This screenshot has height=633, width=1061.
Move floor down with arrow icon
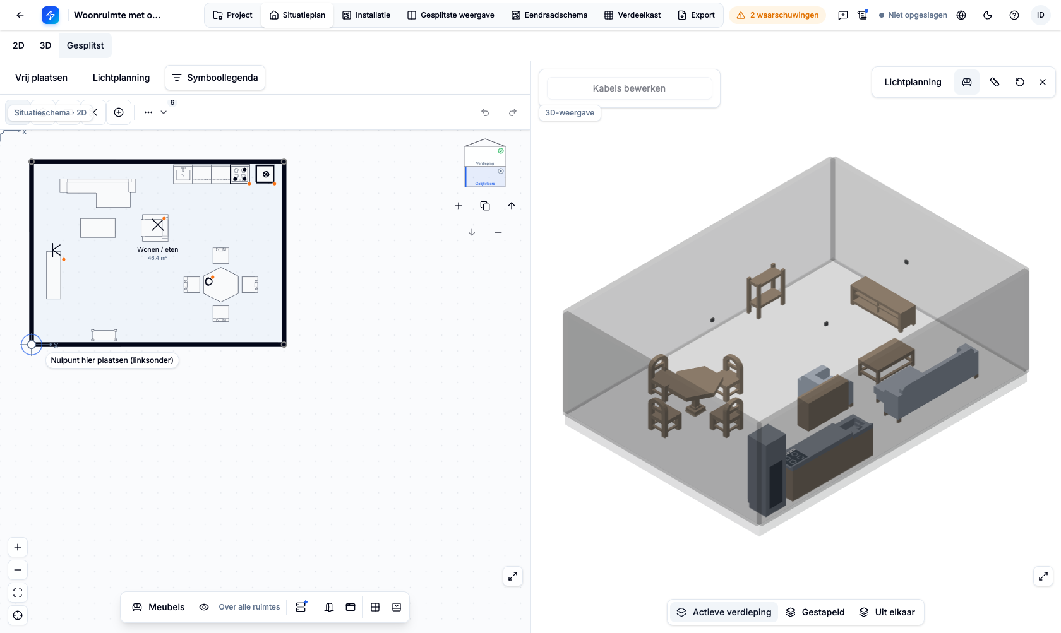pyautogui.click(x=472, y=232)
